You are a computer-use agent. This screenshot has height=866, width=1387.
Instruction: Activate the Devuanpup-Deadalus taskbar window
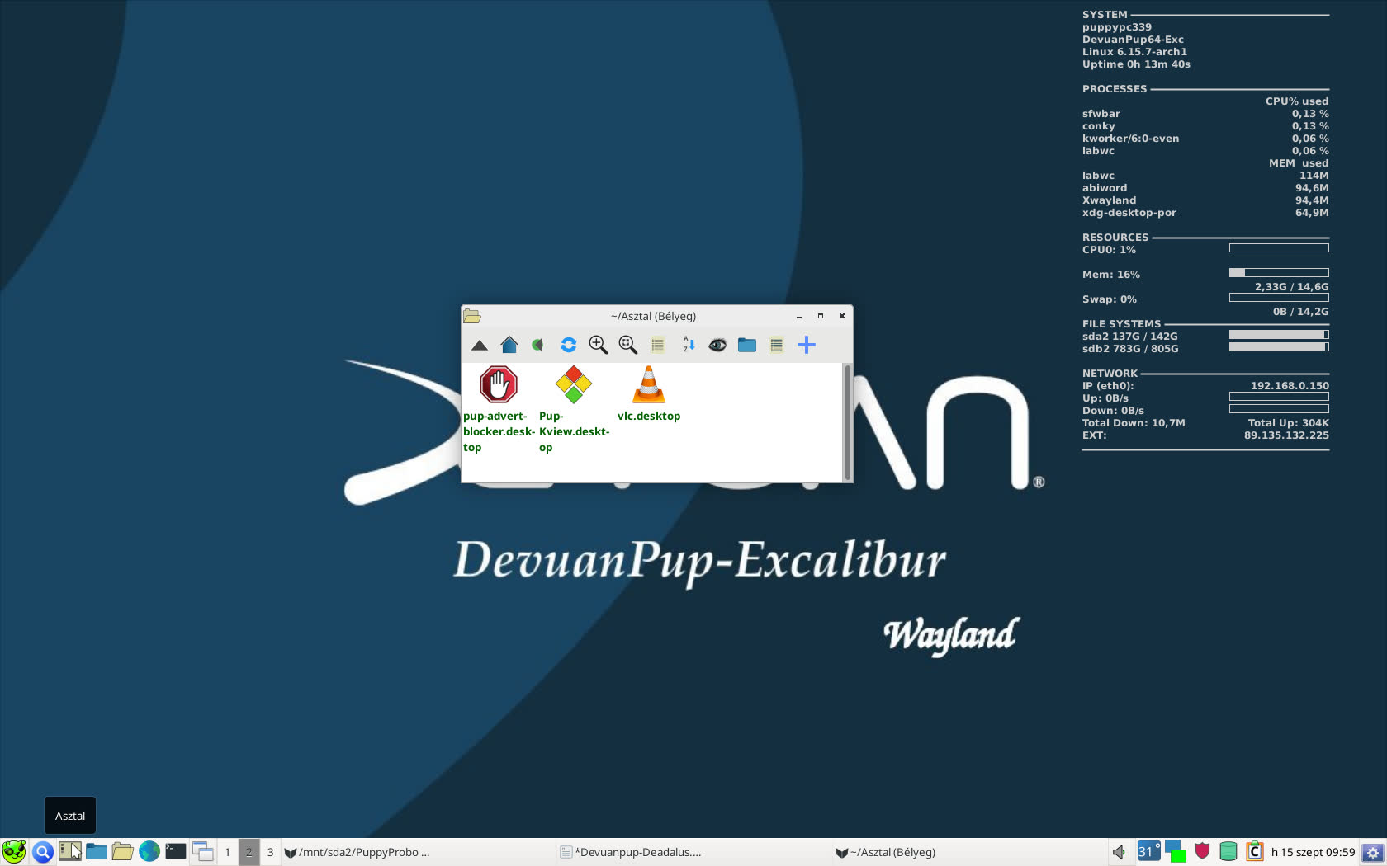coord(694,852)
